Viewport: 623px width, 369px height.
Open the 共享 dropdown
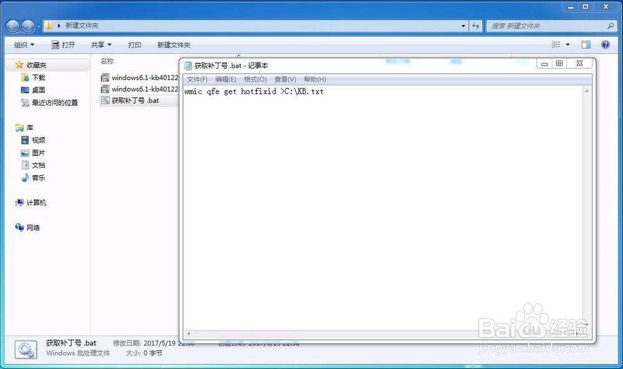(x=101, y=44)
